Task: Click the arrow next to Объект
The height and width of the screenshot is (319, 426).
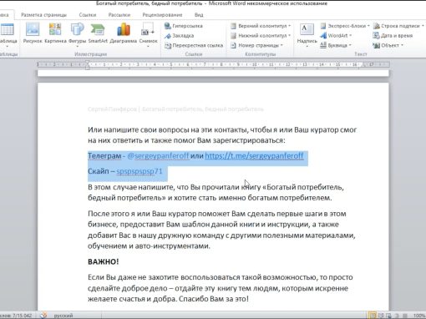Action: pyautogui.click(x=403, y=45)
